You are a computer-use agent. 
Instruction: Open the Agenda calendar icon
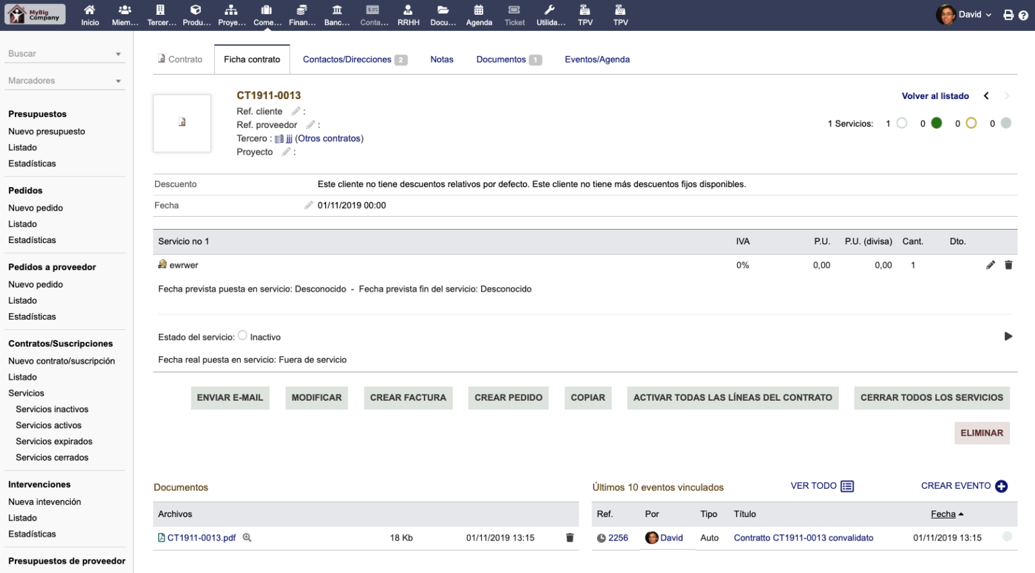(478, 10)
